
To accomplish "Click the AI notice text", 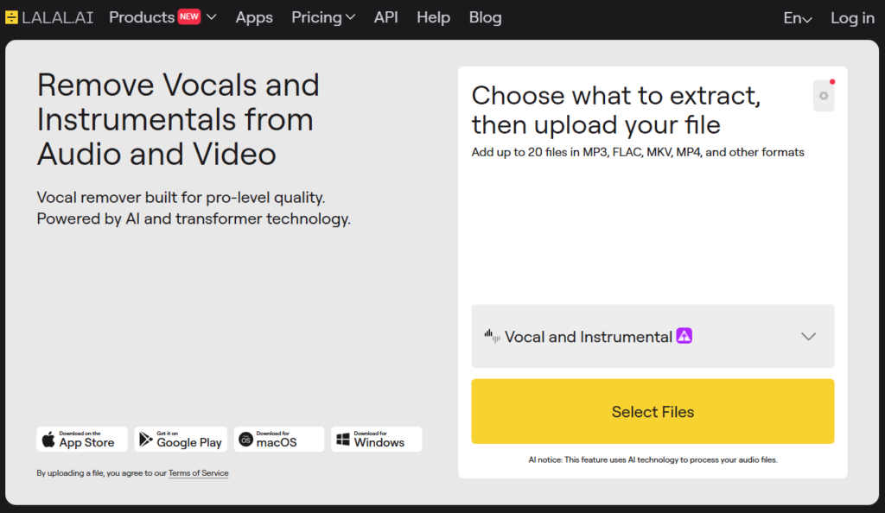I will tap(653, 460).
